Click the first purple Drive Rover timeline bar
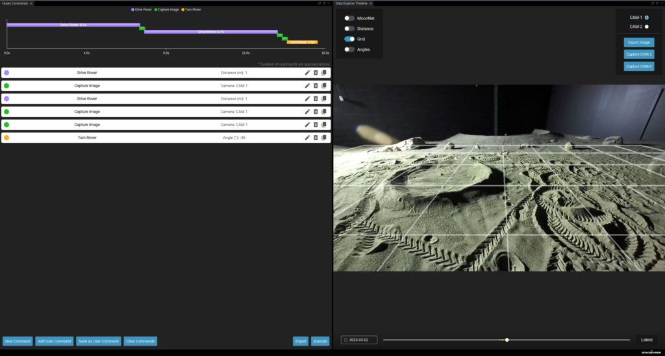Image resolution: width=665 pixels, height=356 pixels. click(x=73, y=25)
